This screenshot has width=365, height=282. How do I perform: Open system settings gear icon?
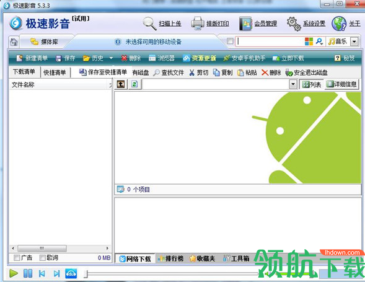click(x=294, y=24)
